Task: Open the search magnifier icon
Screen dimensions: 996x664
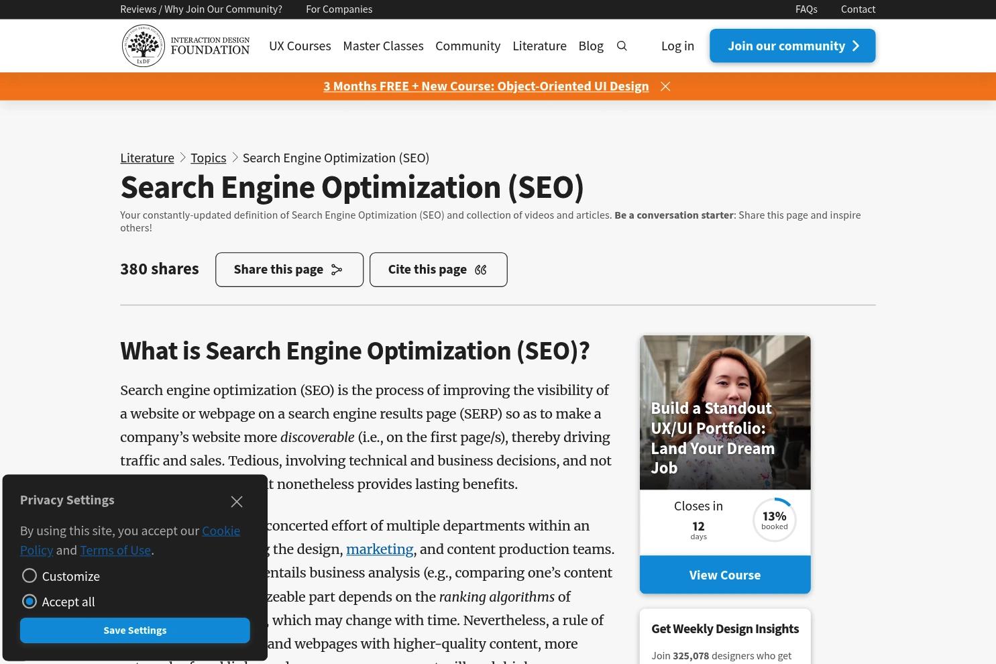Action: coord(622,46)
